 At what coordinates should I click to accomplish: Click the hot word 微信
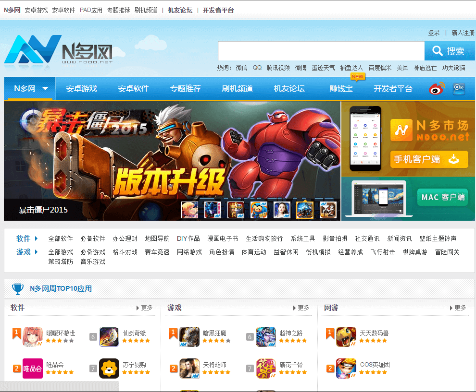pos(241,68)
